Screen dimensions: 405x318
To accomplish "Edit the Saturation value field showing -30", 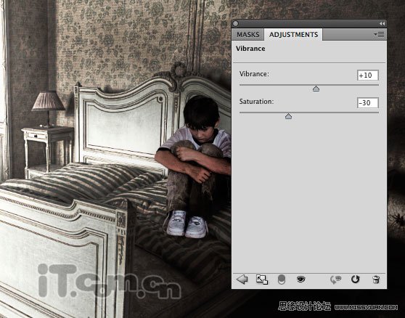I will coord(367,103).
